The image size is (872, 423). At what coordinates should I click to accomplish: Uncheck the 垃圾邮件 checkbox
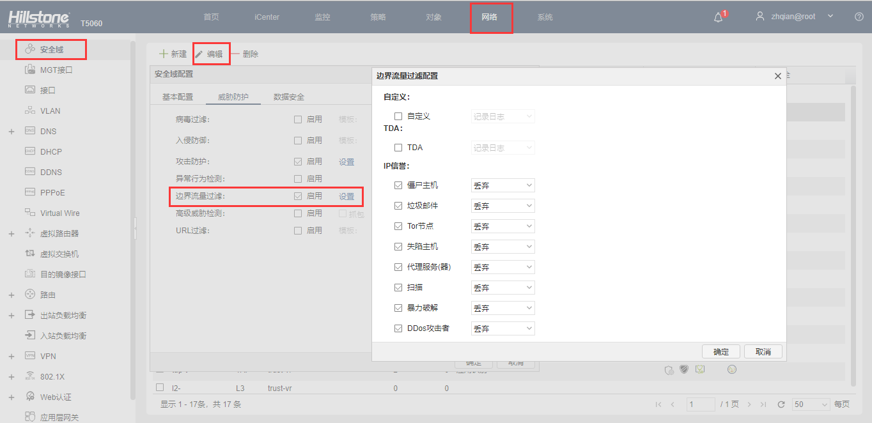398,206
